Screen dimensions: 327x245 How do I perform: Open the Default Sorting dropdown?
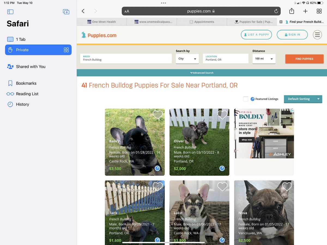coord(303,99)
